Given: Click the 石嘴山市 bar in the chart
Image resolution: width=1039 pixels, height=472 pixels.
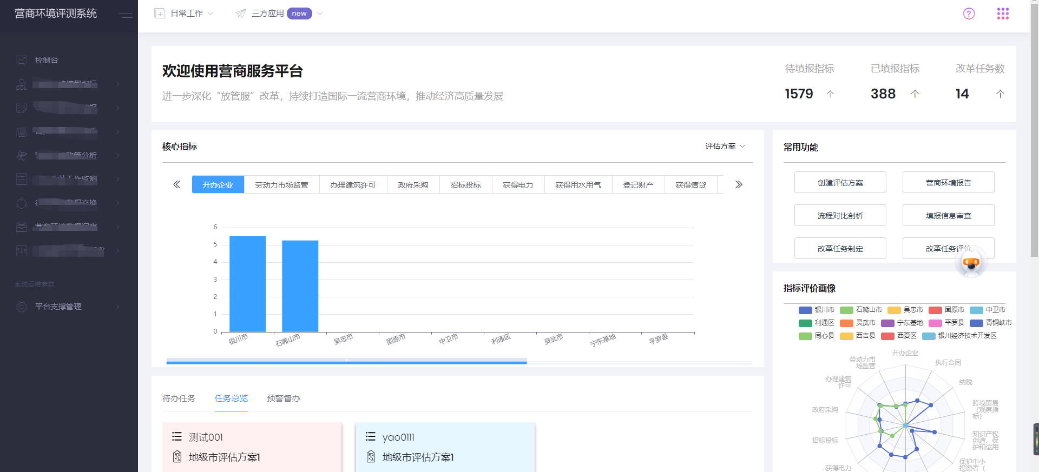Looking at the screenshot, I should (300, 286).
